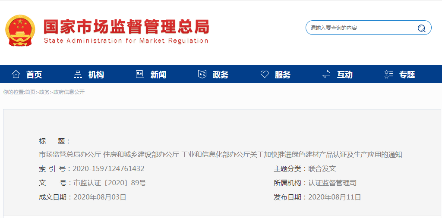Click State Administration for Market Regulation text
The width and height of the screenshot is (442, 218).
[126, 40]
